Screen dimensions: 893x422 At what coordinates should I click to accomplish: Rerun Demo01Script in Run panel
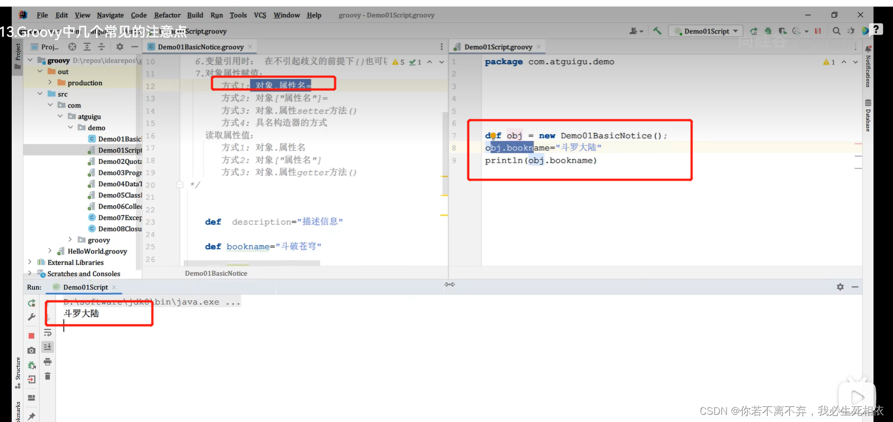coord(32,303)
